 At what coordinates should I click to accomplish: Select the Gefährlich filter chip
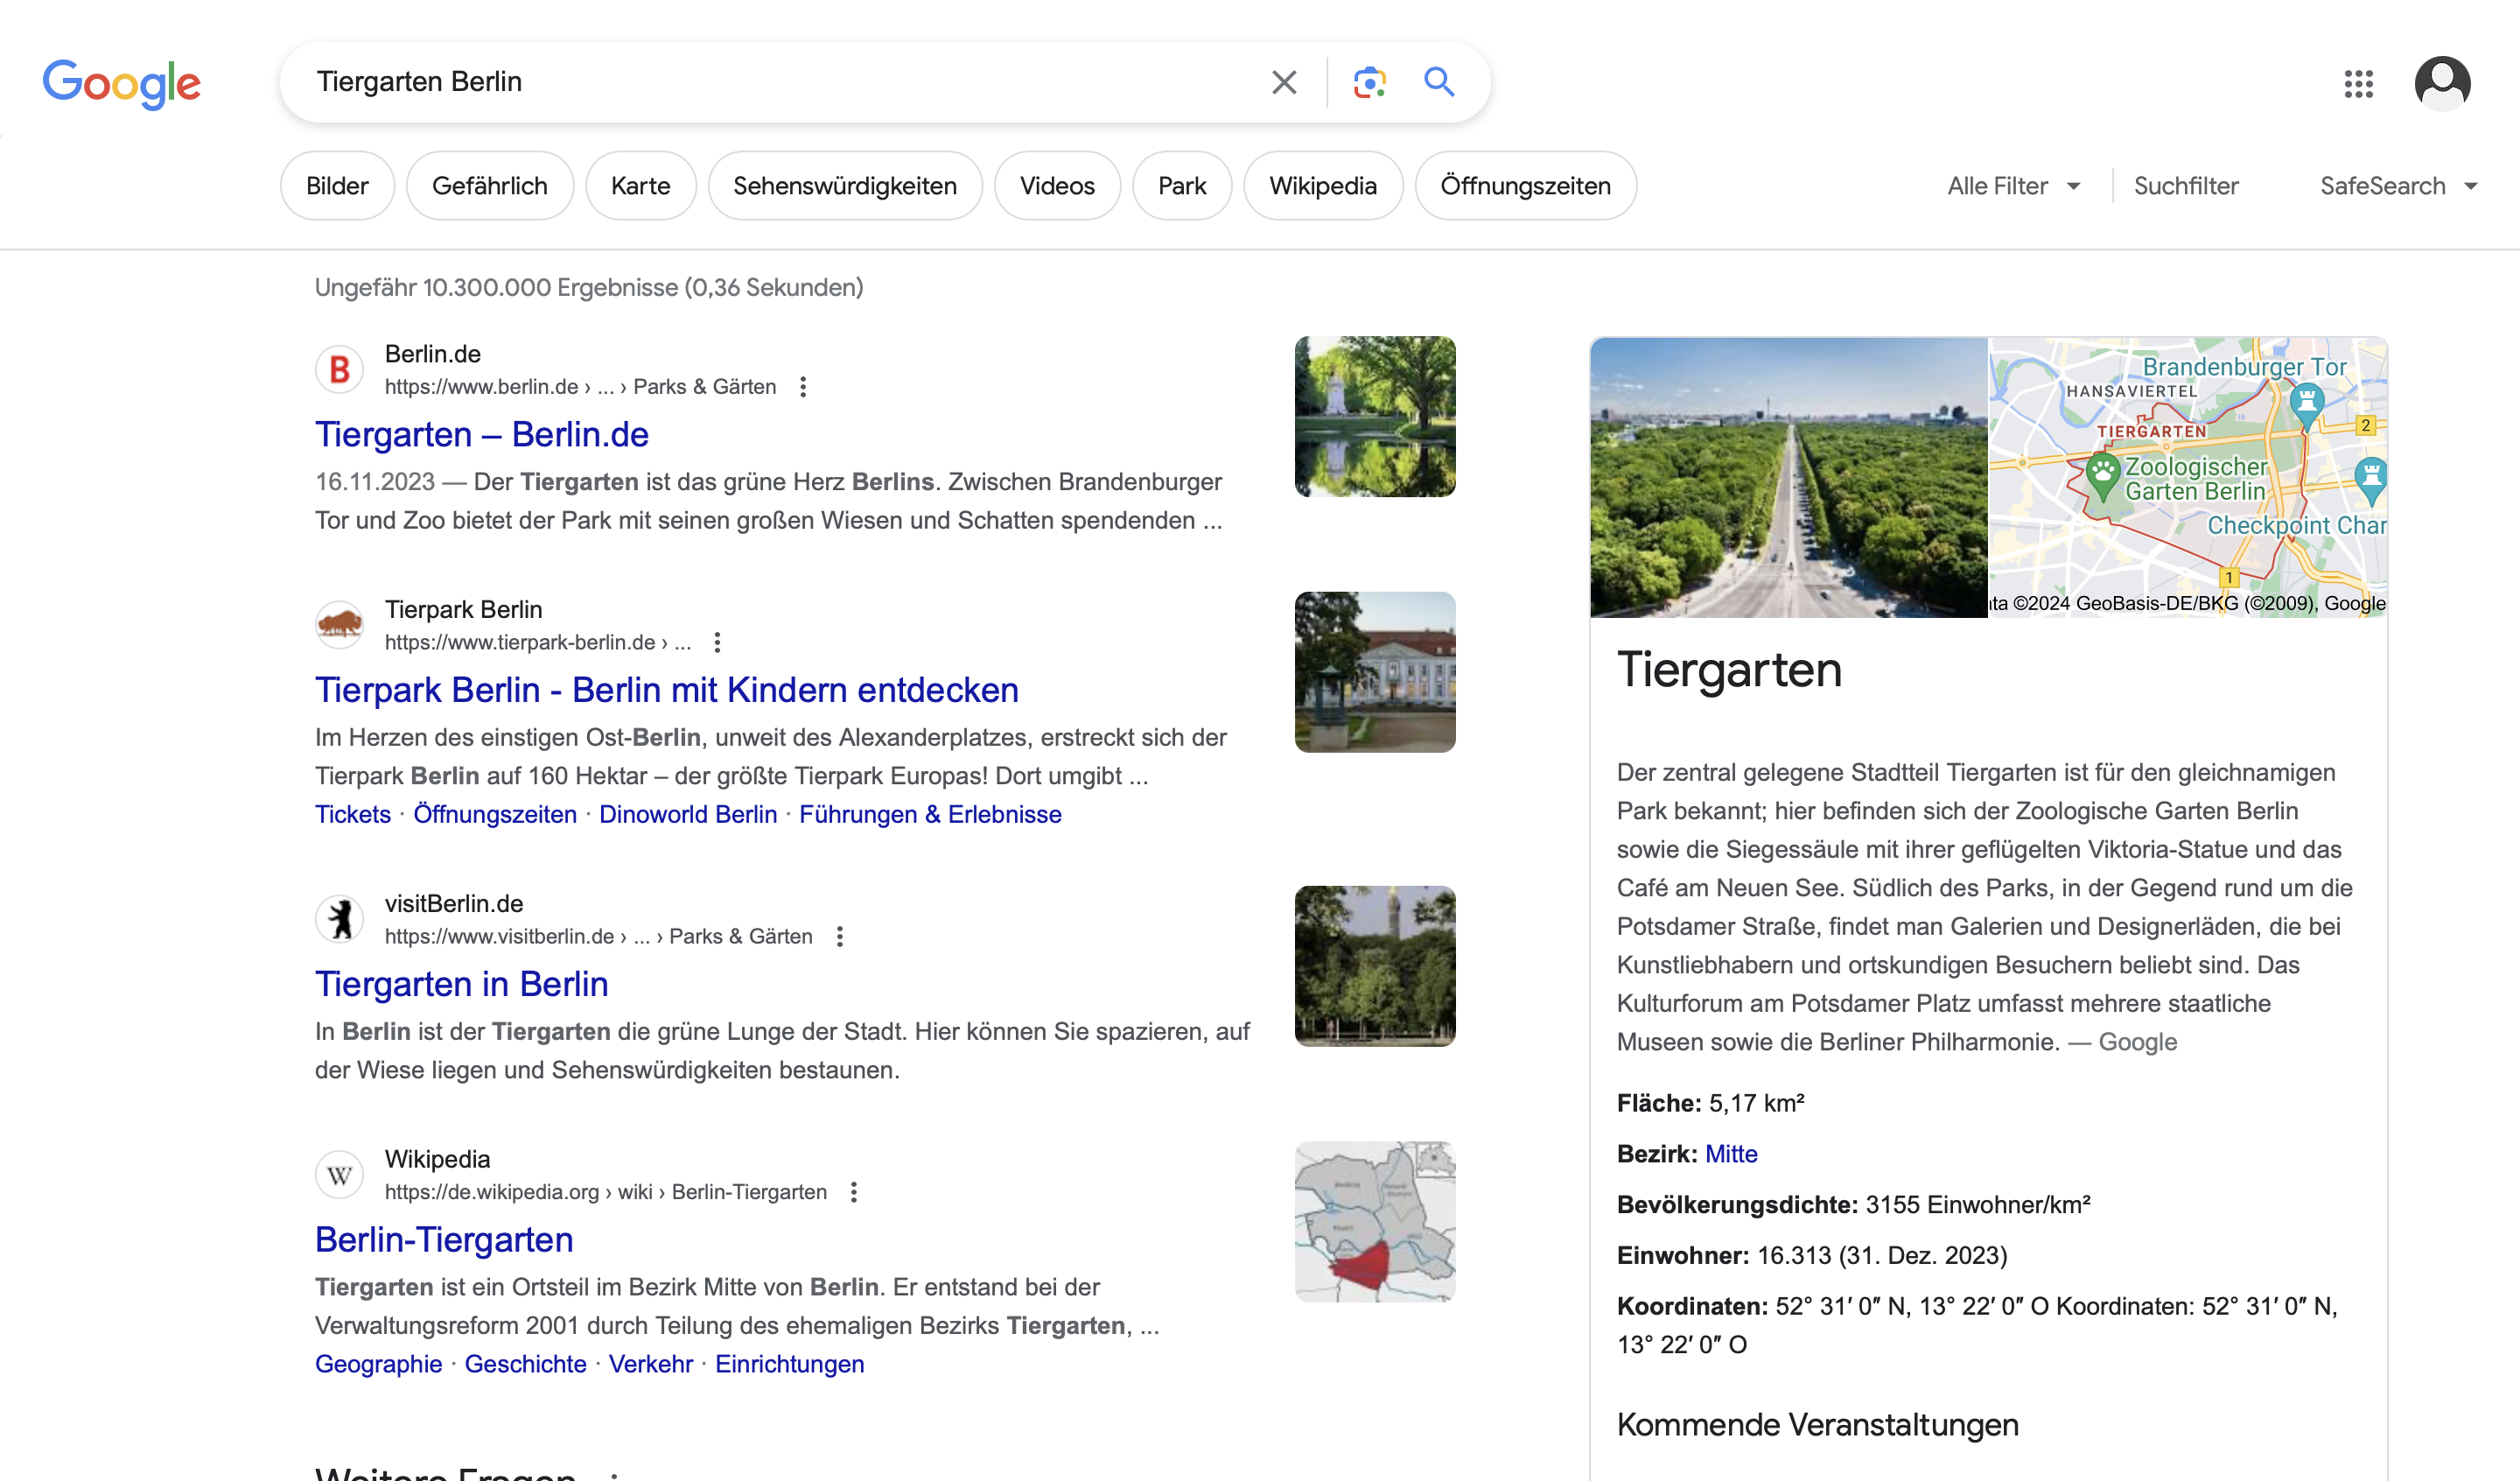click(x=490, y=186)
